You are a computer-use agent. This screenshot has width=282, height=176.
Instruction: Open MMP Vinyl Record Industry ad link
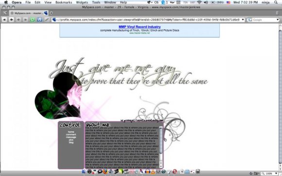pos(140,27)
